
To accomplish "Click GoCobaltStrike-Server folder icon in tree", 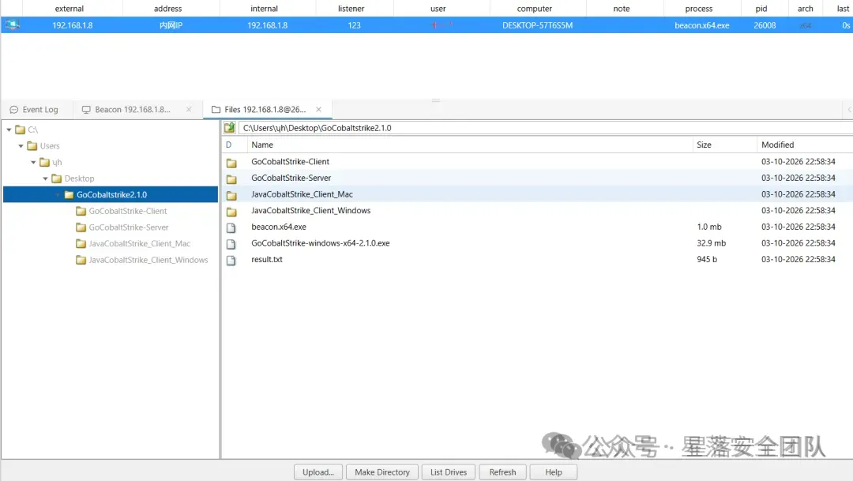I will click(x=81, y=227).
